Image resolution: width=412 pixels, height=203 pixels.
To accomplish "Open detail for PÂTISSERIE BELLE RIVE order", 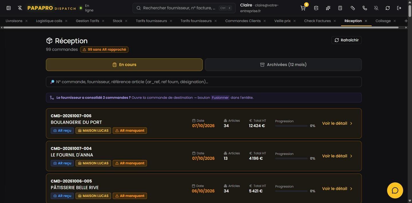I will (337, 189).
